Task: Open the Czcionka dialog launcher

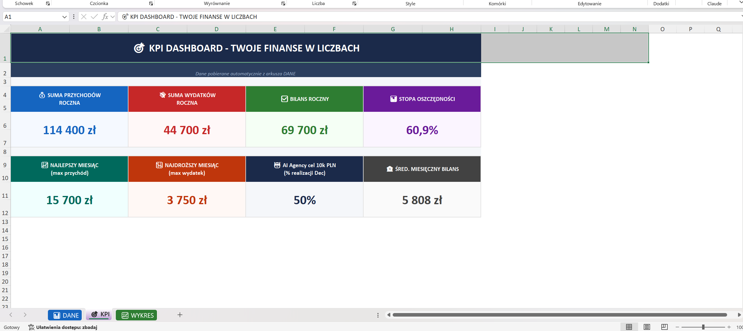Action: (x=151, y=4)
